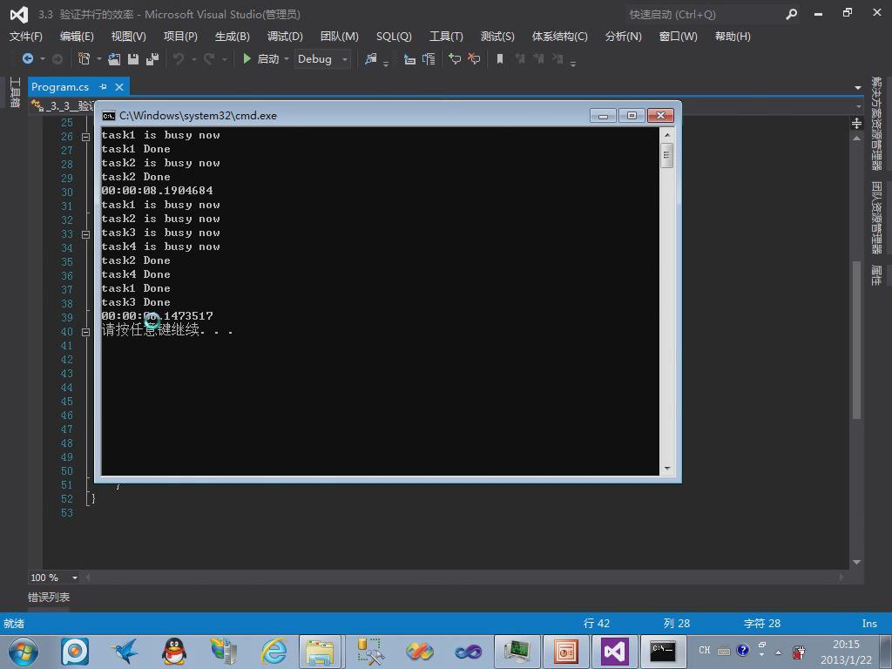
Task: Open the Undo history dropdown arrow
Action: tap(193, 59)
